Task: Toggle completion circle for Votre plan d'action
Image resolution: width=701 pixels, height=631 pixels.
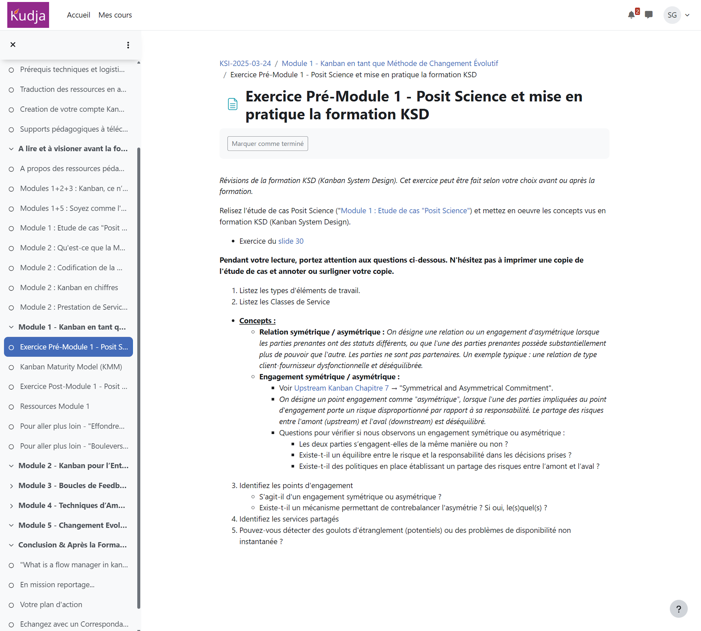Action: click(11, 605)
